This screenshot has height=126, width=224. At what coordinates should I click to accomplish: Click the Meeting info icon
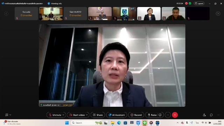tap(49, 3)
